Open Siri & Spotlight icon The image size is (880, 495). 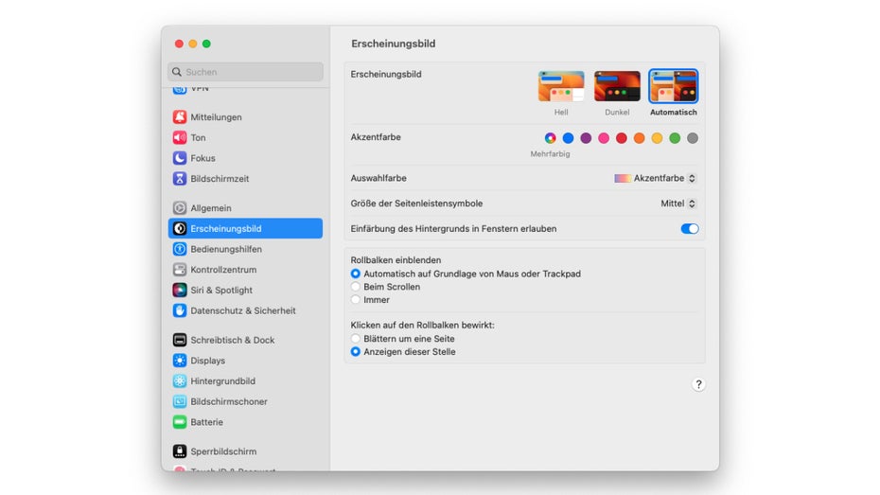(180, 291)
